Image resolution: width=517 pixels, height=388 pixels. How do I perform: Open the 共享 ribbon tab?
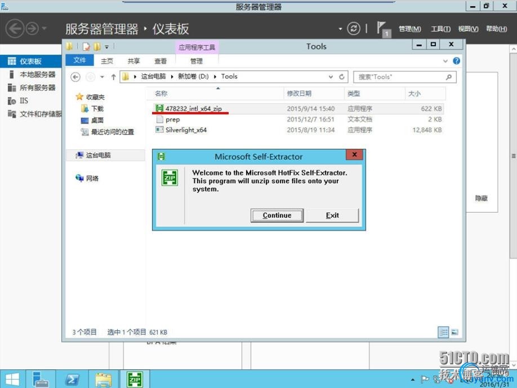click(x=133, y=61)
